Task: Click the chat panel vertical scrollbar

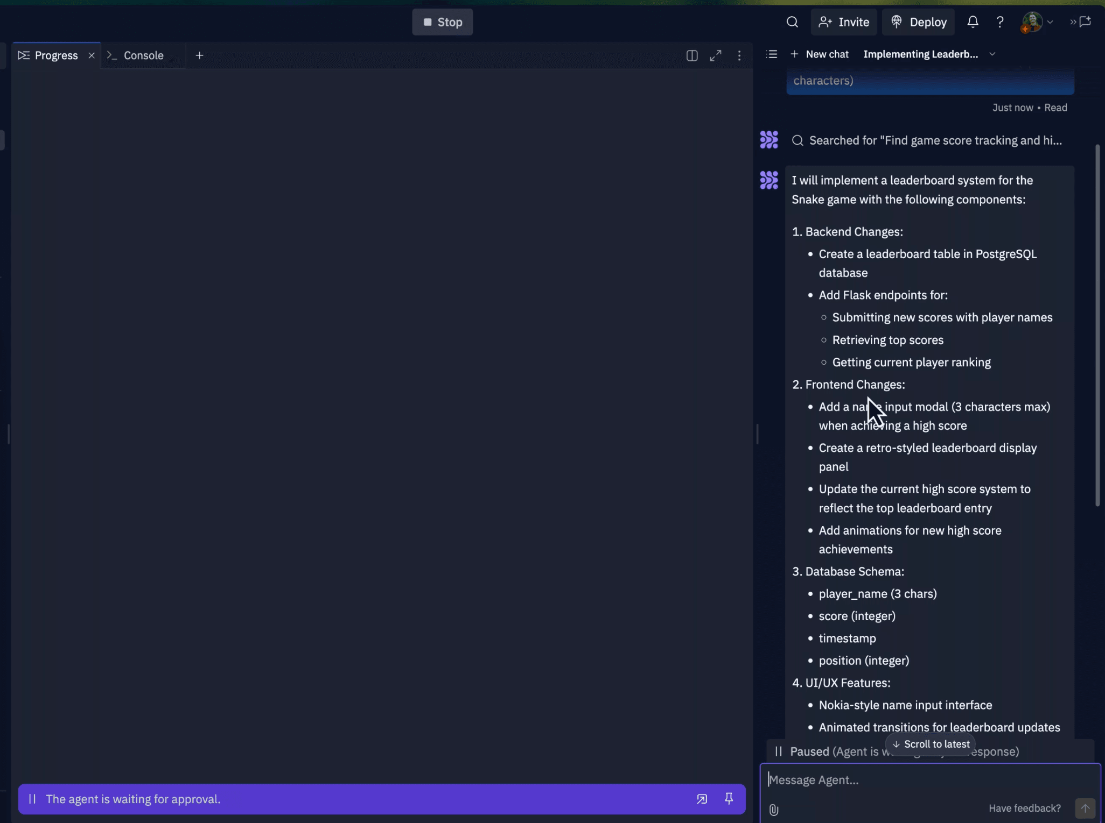Action: [x=1097, y=323]
